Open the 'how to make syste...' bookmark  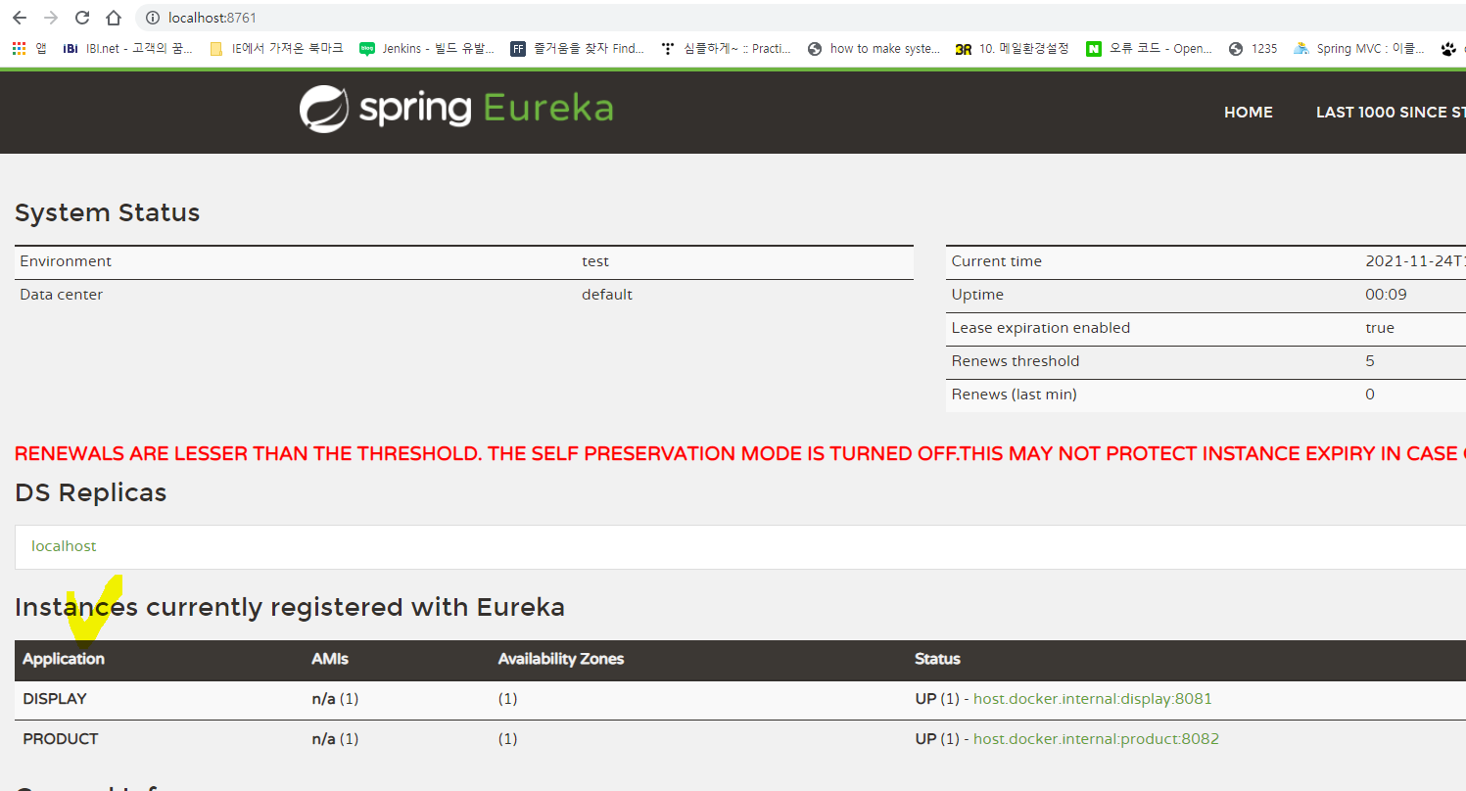874,48
